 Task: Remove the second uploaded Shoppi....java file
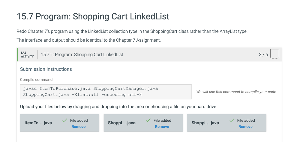tap(162, 126)
